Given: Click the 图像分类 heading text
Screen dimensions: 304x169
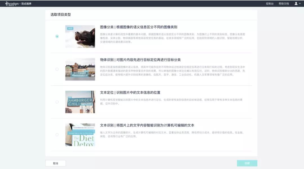Looking at the screenshot, I should point(138,27).
